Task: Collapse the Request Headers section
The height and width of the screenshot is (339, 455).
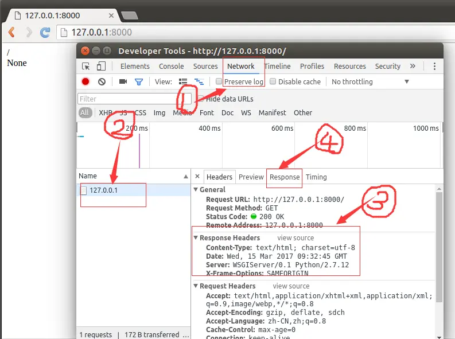Action: coord(196,286)
